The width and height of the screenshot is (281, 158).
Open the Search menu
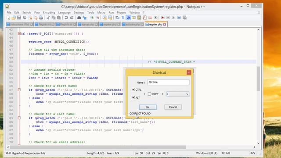(26, 13)
